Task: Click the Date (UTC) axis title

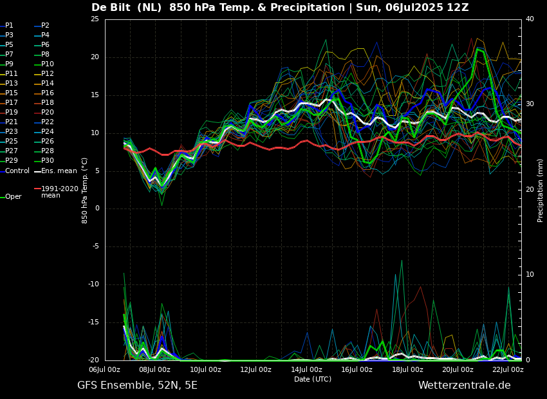Action: tap(313, 379)
